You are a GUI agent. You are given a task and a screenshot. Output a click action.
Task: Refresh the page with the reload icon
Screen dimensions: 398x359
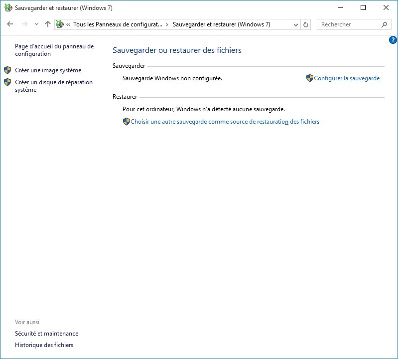(306, 24)
